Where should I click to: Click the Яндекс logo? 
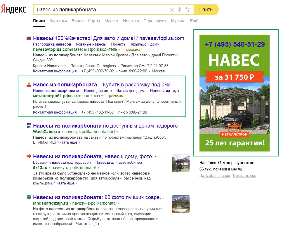click(13, 9)
